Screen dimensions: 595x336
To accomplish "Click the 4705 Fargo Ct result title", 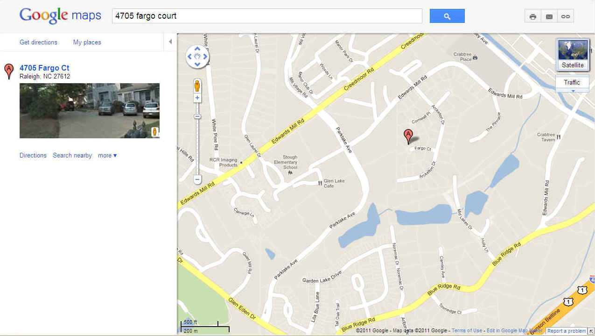I will 44,68.
